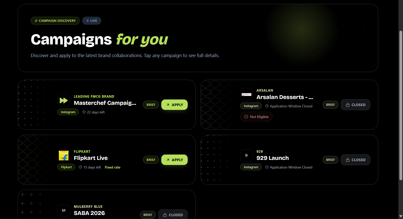Image resolution: width=403 pixels, height=219 pixels.
Task: Click the sparkle icon in Campaign Discovery badge
Action: [36, 21]
